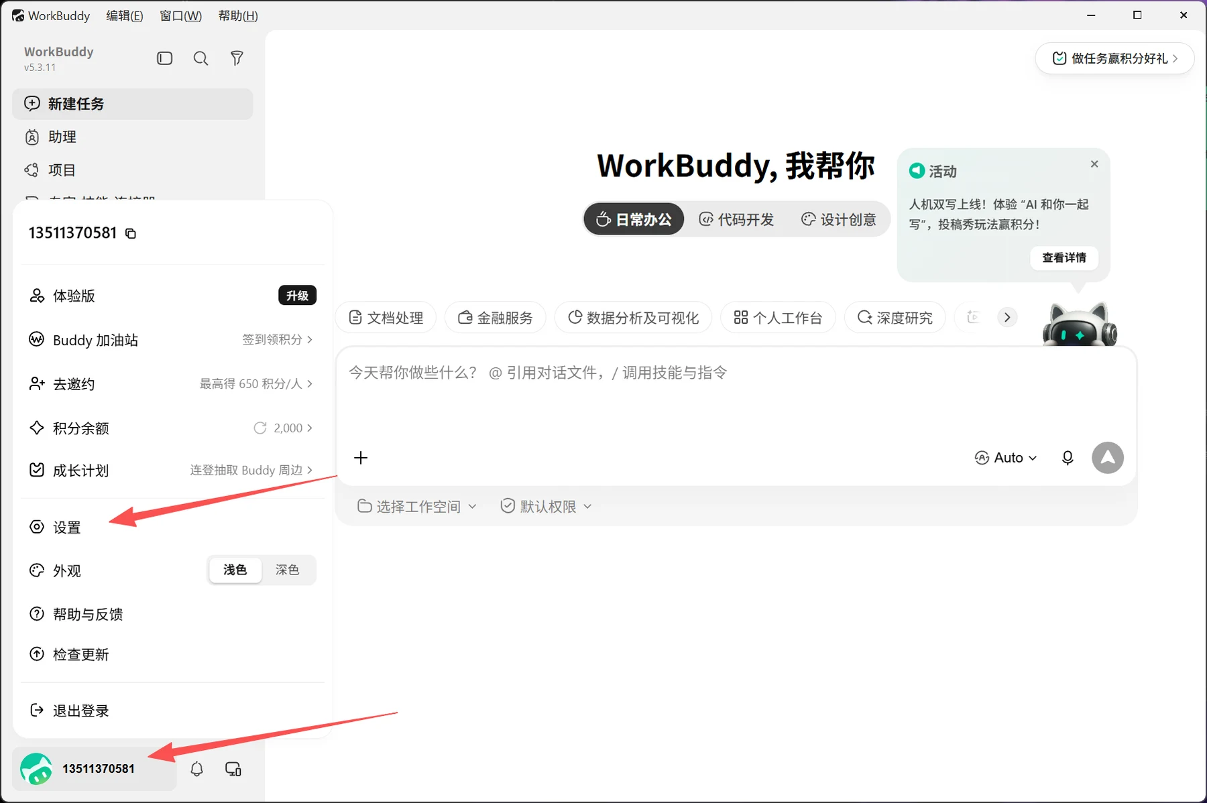Switch to the 代码开发 tab

pos(736,219)
